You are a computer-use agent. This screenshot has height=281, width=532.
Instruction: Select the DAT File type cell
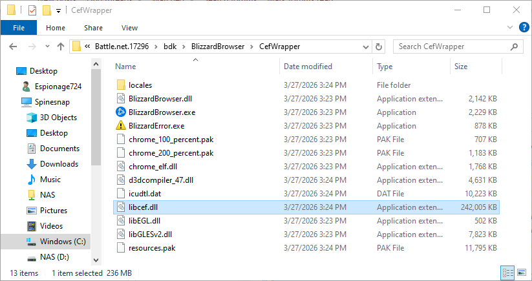(x=390, y=194)
